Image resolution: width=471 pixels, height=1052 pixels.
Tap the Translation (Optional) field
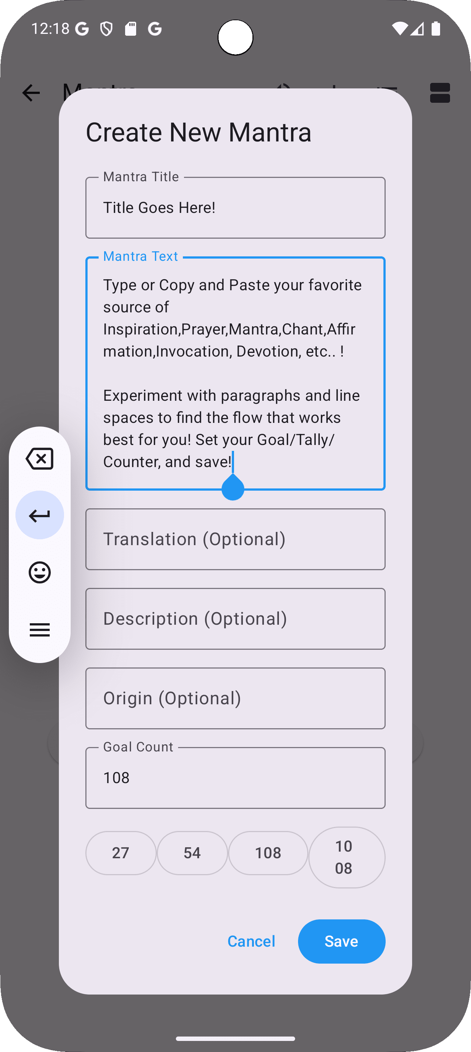[235, 539]
